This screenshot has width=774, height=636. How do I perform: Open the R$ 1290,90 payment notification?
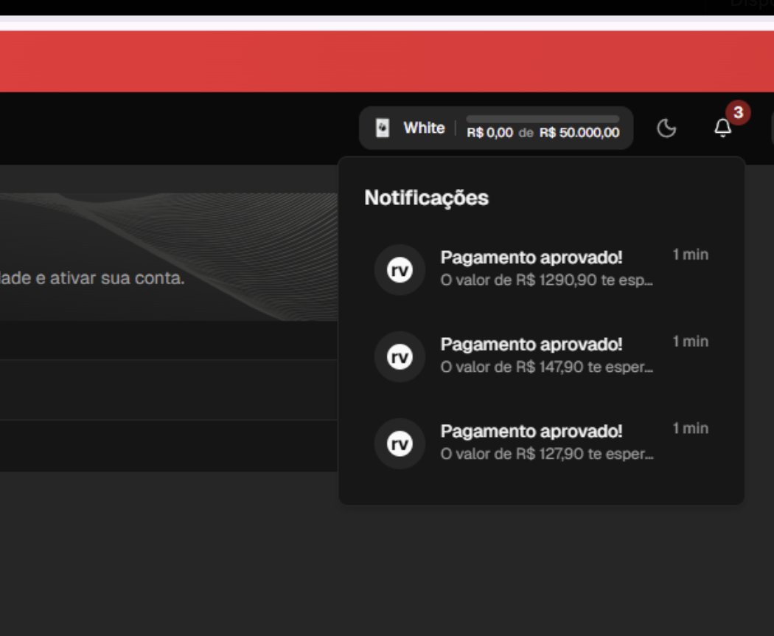click(542, 269)
